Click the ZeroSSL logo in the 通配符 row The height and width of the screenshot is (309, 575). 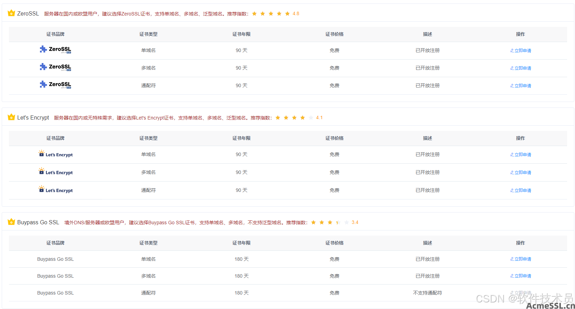(55, 85)
